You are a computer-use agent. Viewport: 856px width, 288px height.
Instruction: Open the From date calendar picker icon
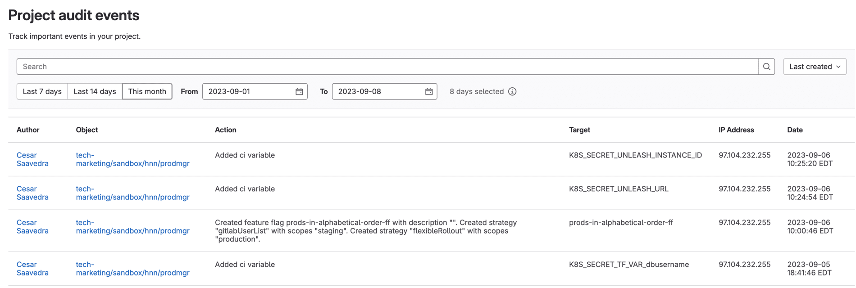pyautogui.click(x=299, y=91)
